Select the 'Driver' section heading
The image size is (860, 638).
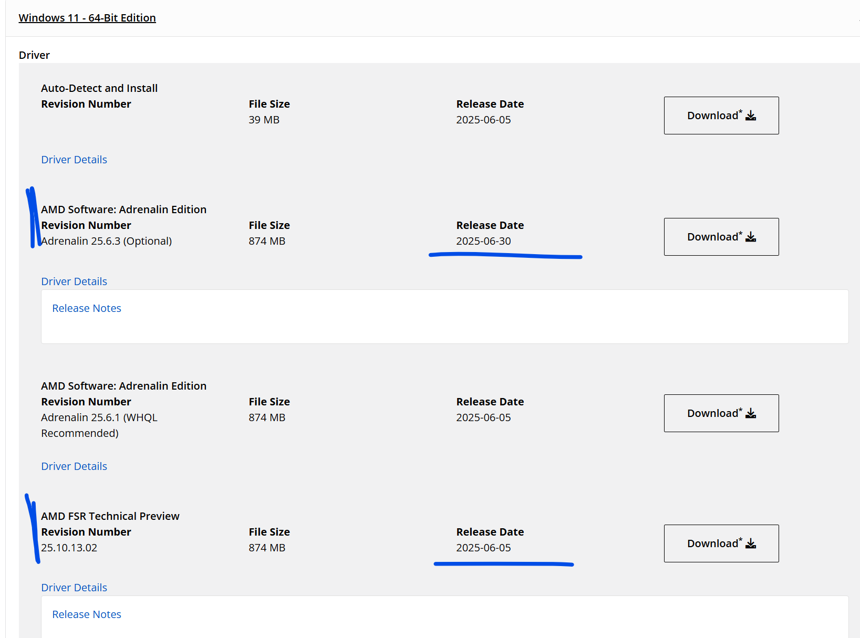pyautogui.click(x=34, y=55)
